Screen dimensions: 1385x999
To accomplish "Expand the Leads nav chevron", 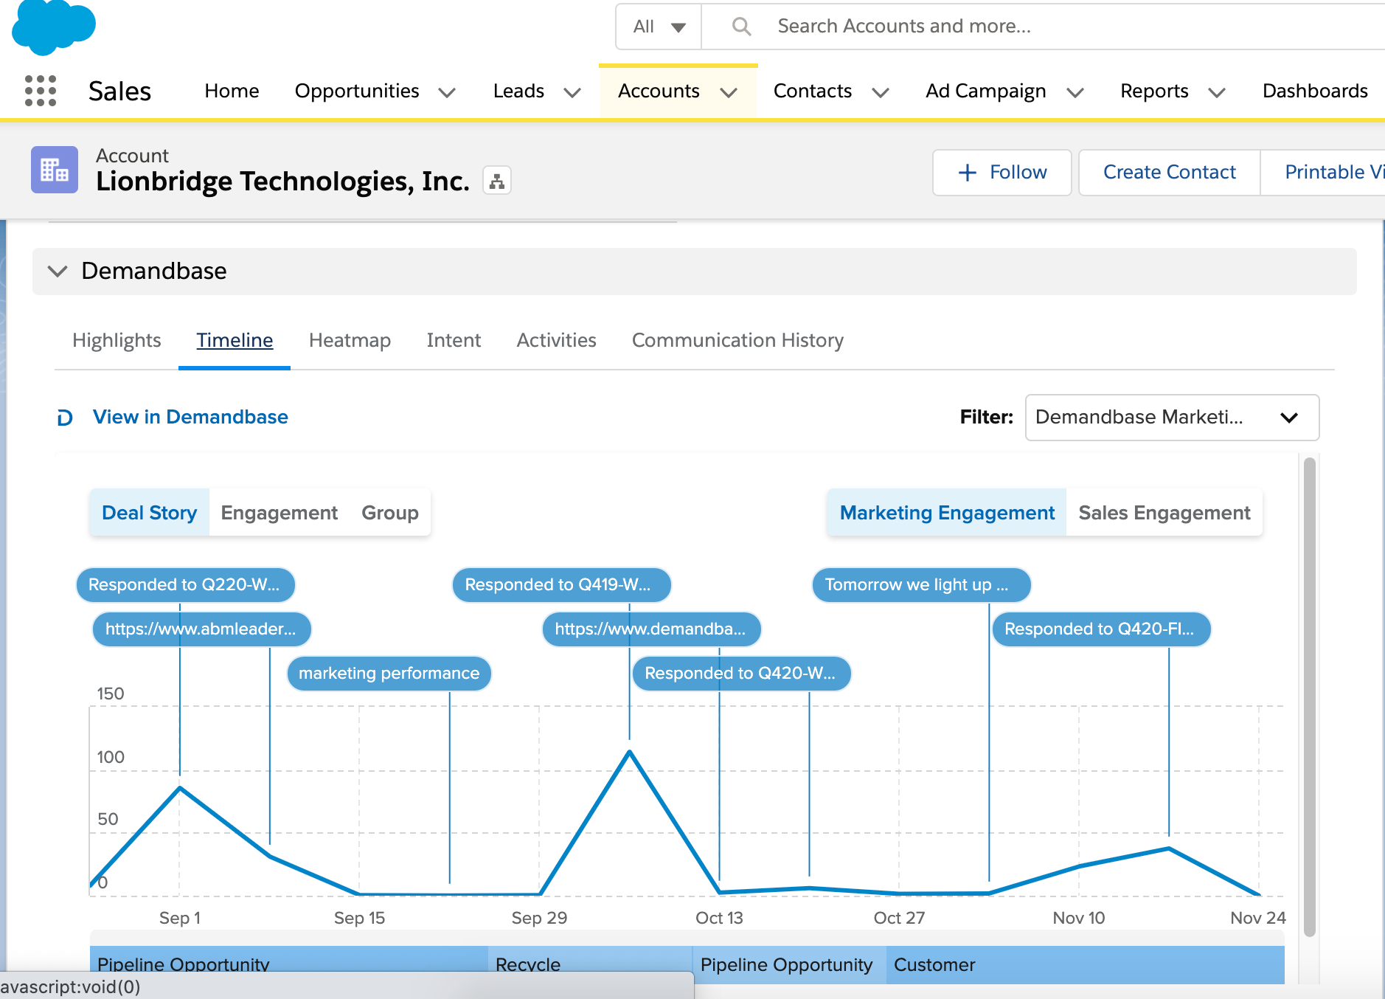I will coord(572,92).
